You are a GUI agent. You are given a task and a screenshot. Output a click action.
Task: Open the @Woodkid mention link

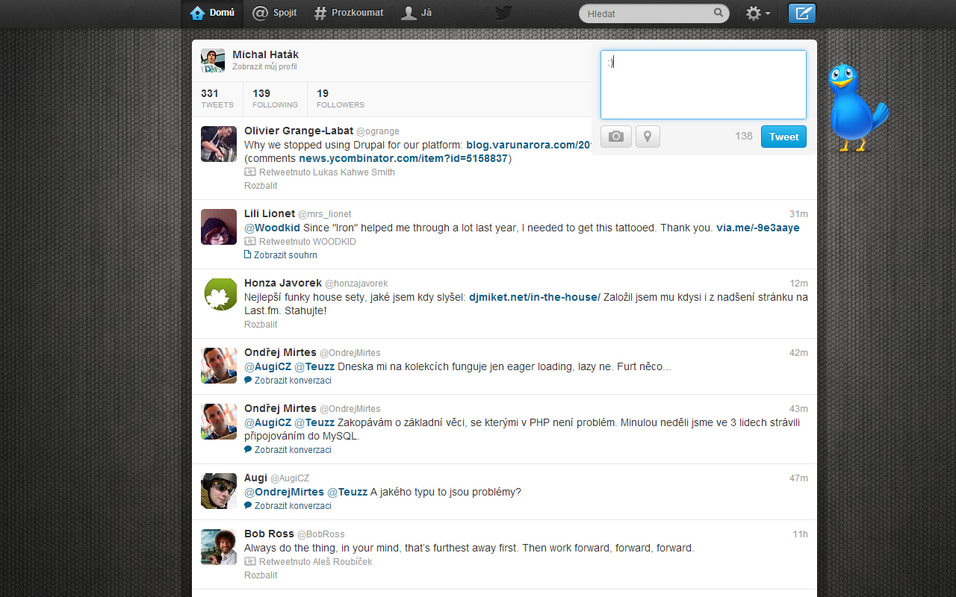pos(272,228)
